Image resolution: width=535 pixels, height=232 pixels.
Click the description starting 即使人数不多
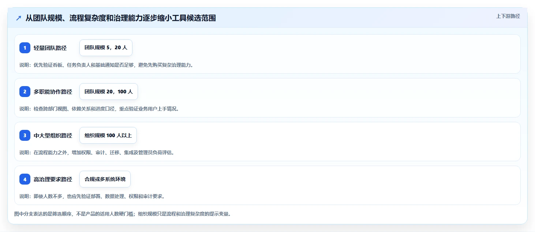point(92,196)
